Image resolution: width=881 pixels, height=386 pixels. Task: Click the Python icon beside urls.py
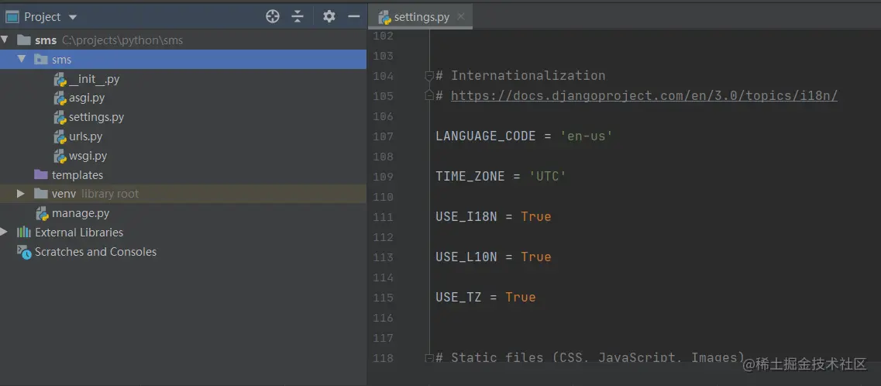point(60,136)
